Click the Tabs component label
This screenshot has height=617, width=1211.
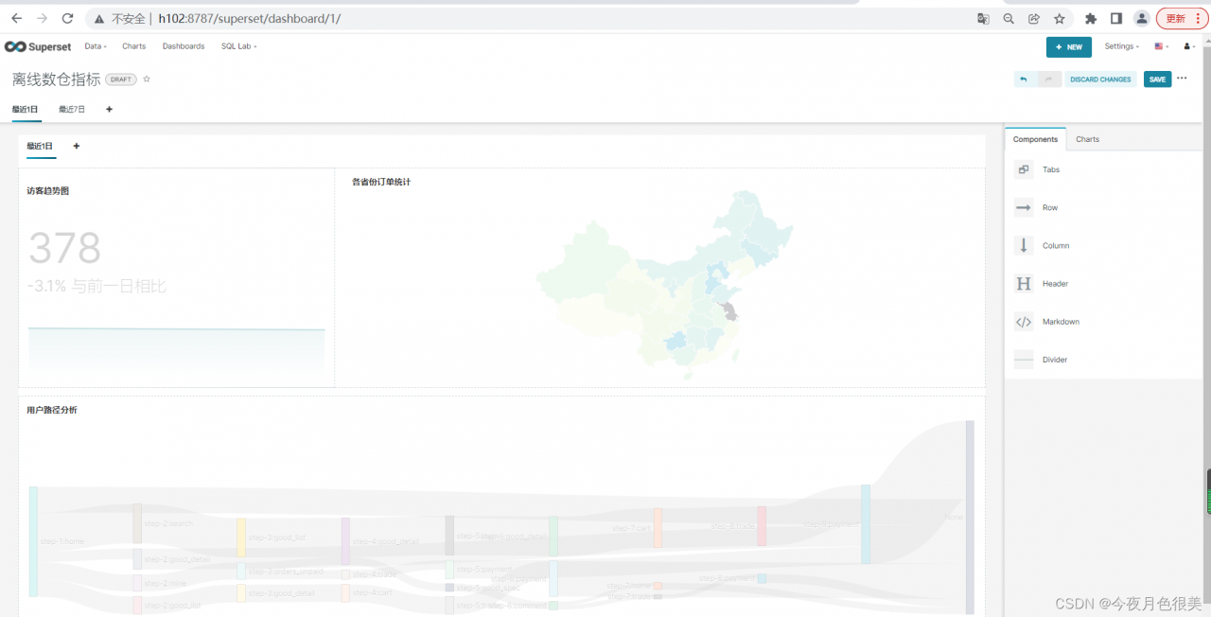1051,170
